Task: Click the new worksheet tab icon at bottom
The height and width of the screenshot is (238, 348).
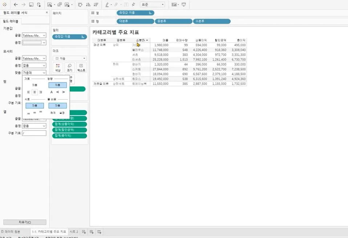Action: pos(84,232)
